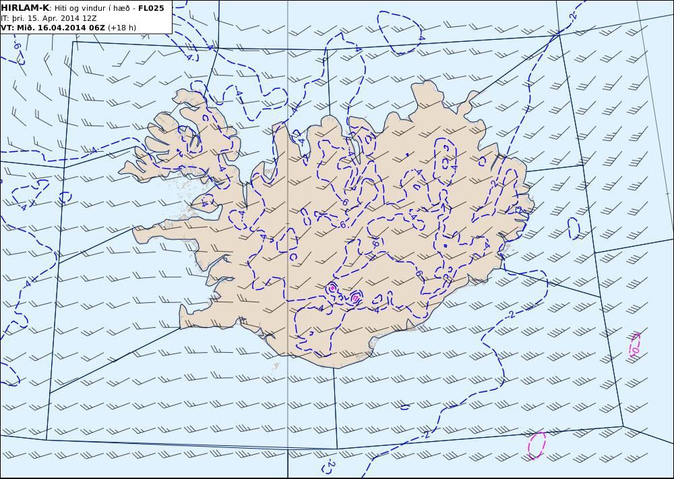This screenshot has width=674, height=479.
Task: Click the "VT: Mið. 16.04.2014 06Z" valid time
Action: click(53, 28)
